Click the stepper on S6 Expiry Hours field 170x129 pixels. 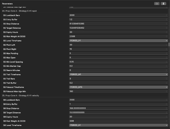click(x=167, y=117)
